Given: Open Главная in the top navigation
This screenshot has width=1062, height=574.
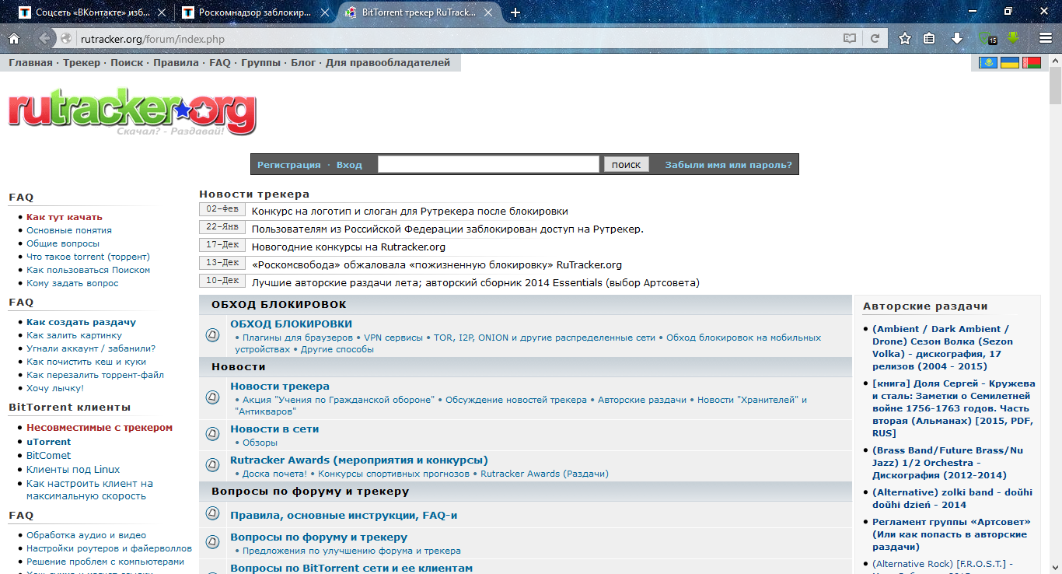Looking at the screenshot, I should pos(30,63).
